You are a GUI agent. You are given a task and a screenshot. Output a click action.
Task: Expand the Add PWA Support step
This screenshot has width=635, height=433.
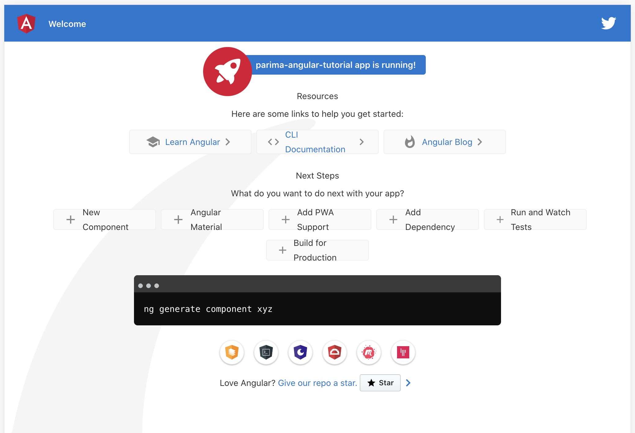pos(320,219)
